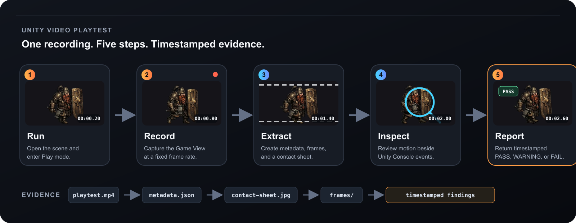Click the UNITY VIDEO PLAYTEST heading

(x=67, y=30)
